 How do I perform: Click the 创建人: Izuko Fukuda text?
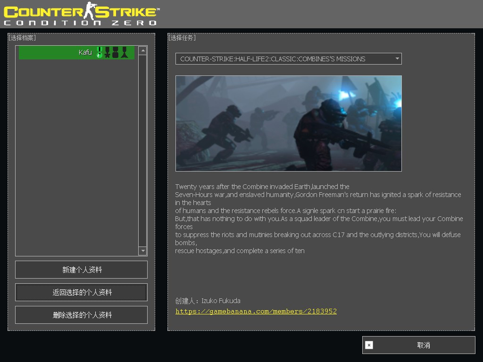[x=208, y=301]
